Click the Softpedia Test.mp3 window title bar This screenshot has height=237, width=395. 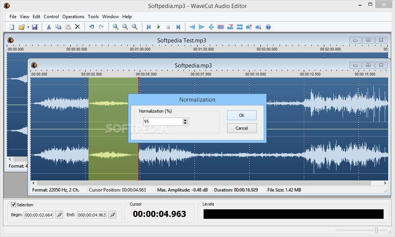pos(182,40)
